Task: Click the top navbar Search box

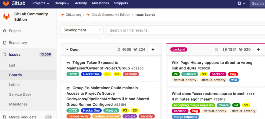Action: [x=257, y=4]
